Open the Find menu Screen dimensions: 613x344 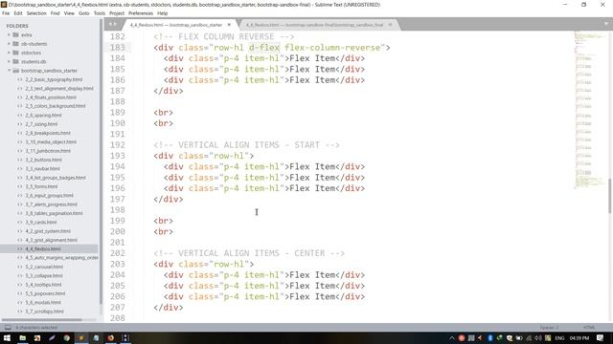coord(56,13)
